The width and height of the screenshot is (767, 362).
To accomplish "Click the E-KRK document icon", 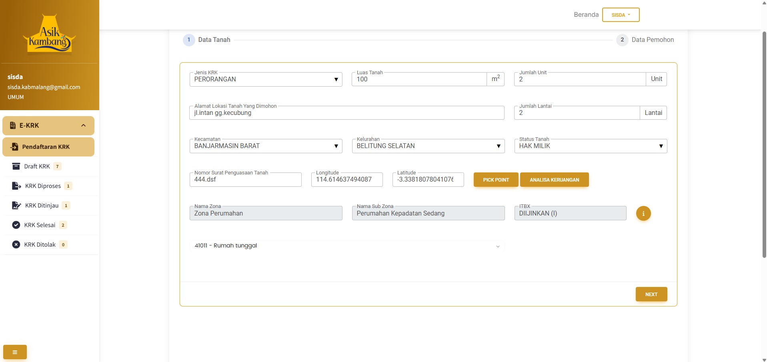I will tap(13, 125).
